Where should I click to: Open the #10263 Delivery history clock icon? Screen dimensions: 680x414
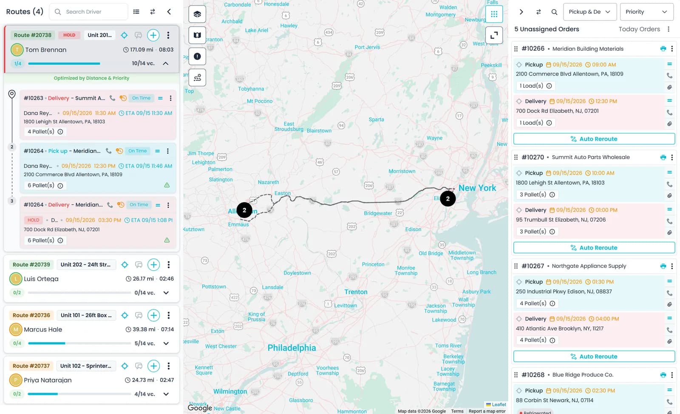point(123,98)
